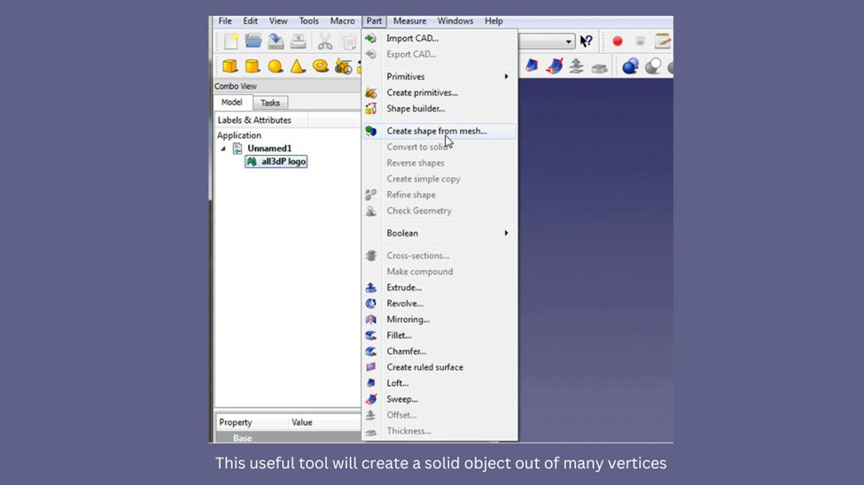Click the Base property group row

point(288,438)
